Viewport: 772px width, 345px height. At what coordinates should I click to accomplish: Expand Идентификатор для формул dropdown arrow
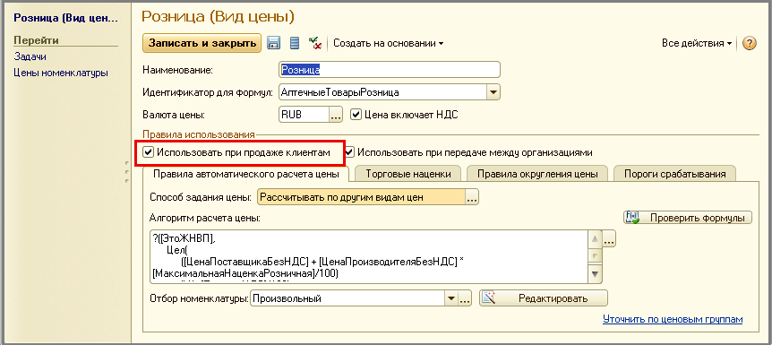493,92
